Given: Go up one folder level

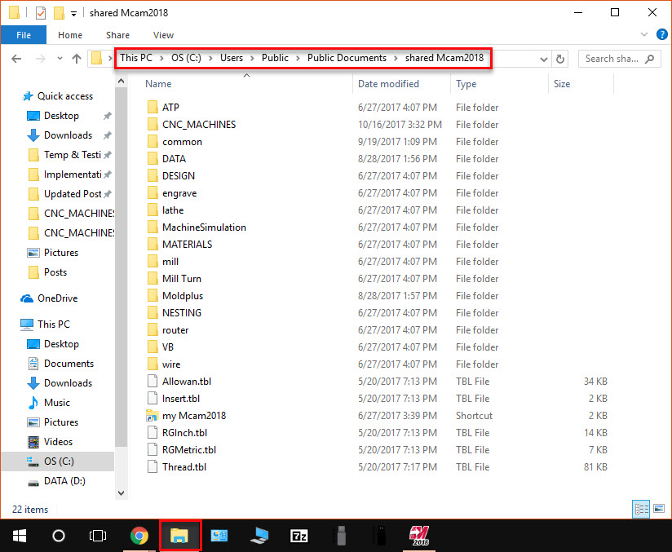Looking at the screenshot, I should pos(77,59).
